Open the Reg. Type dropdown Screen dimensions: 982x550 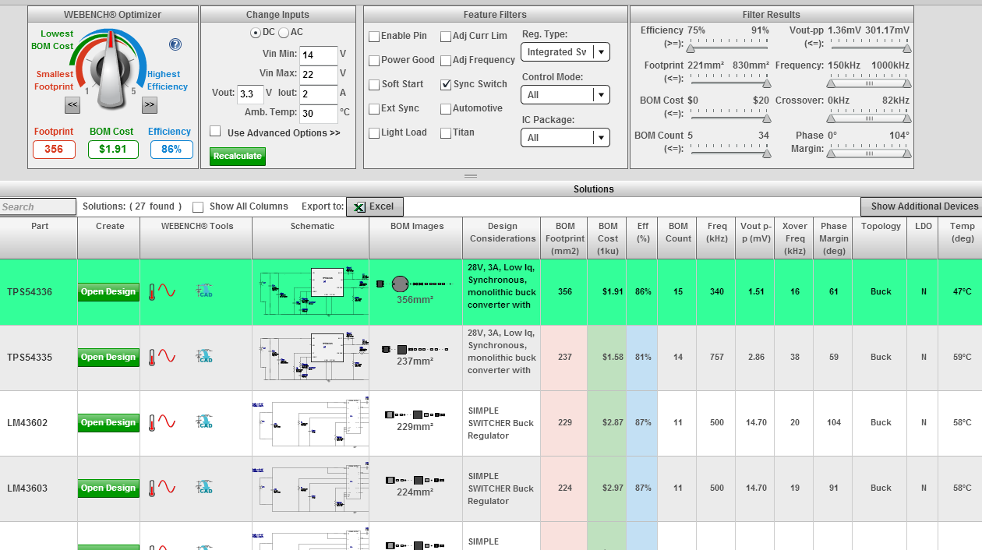tap(565, 52)
